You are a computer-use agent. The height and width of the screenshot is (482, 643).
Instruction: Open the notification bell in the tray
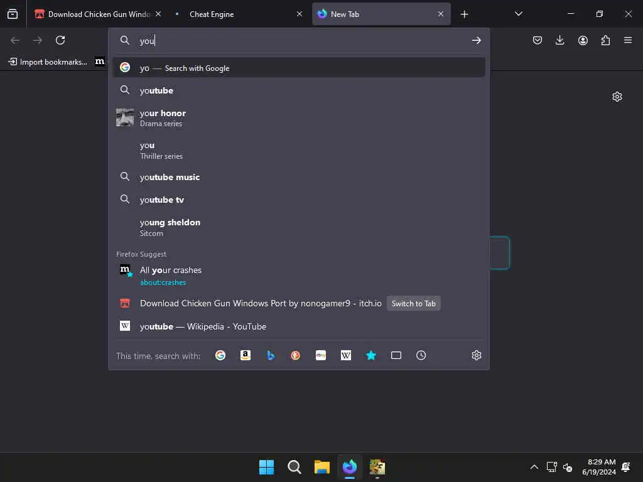pos(626,467)
